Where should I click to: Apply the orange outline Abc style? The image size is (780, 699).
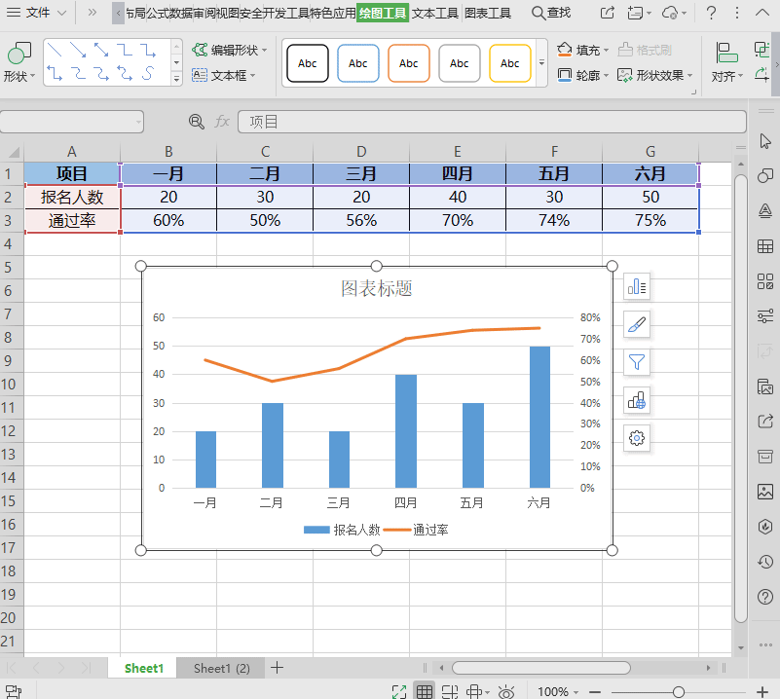[x=408, y=63]
